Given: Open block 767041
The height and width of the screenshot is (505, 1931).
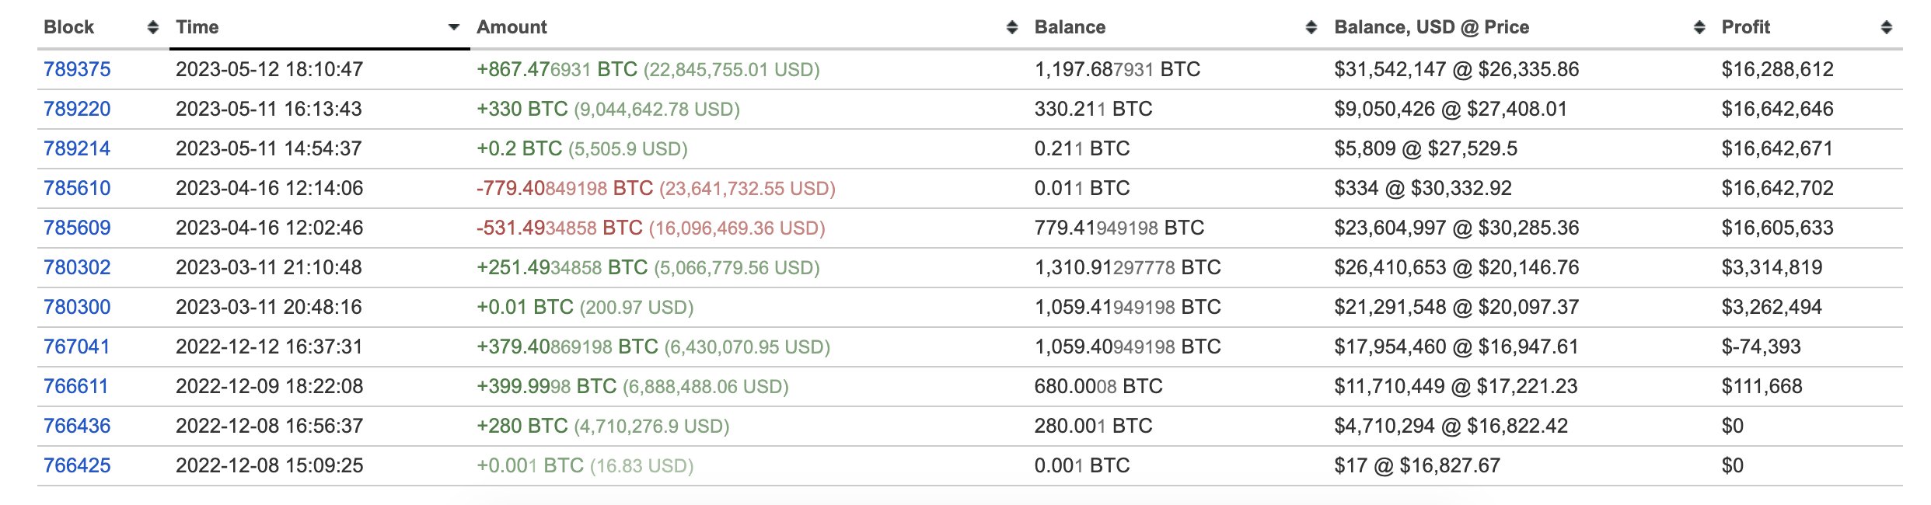Looking at the screenshot, I should (x=76, y=347).
